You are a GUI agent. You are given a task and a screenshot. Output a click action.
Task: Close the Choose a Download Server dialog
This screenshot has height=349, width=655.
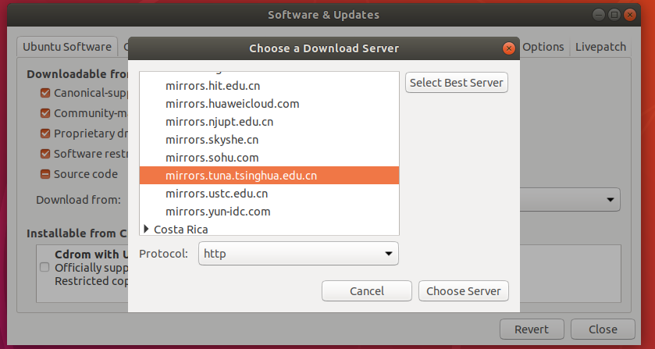coord(509,48)
